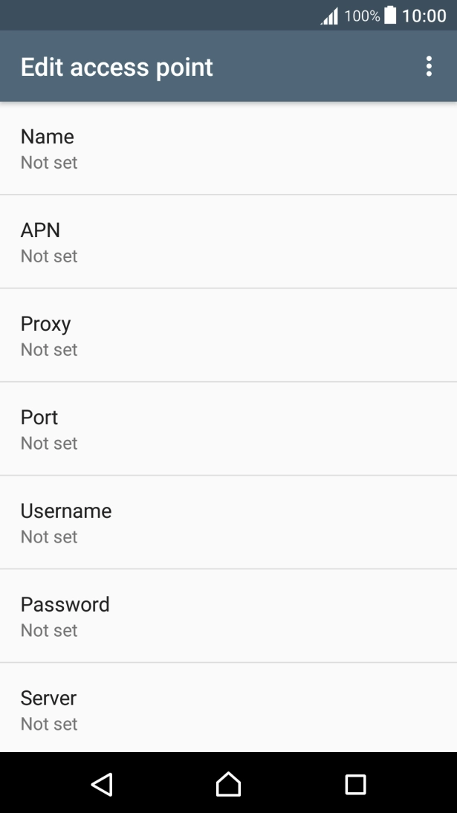The width and height of the screenshot is (457, 813).
Task: Tap "Not set" under Password
Action: click(x=49, y=631)
